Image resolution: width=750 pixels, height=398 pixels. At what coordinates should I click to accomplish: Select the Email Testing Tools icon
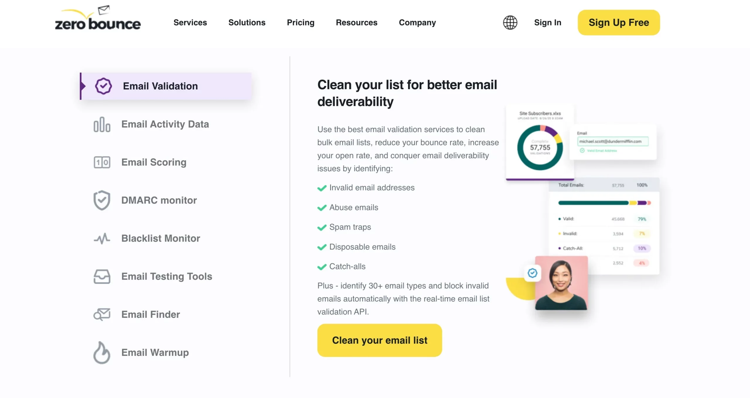tap(102, 276)
